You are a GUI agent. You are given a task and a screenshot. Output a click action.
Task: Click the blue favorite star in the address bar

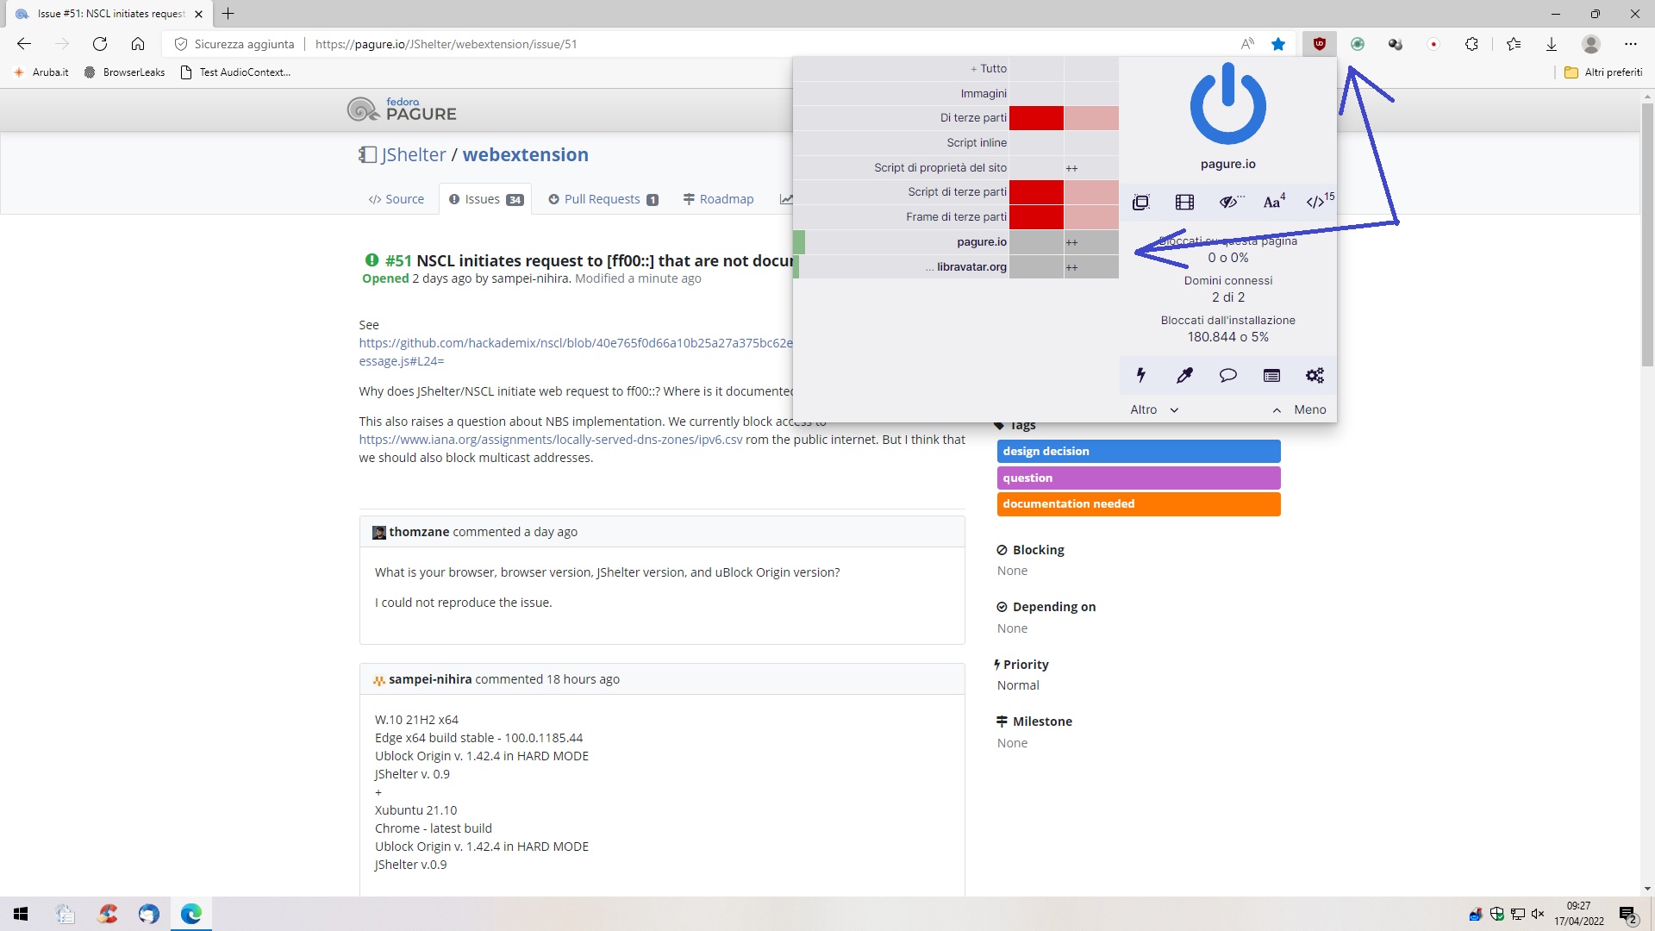pyautogui.click(x=1278, y=44)
